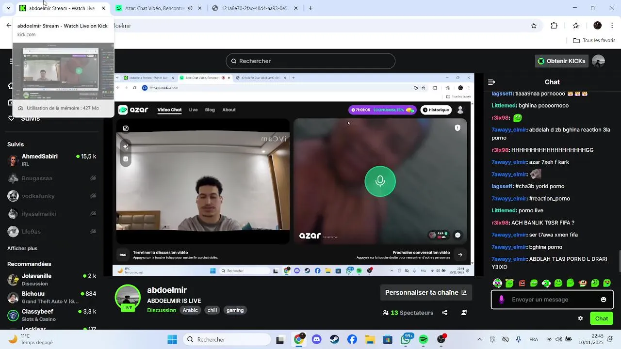Open Bougassaa's offline channel
The image size is (621, 349).
point(52,178)
